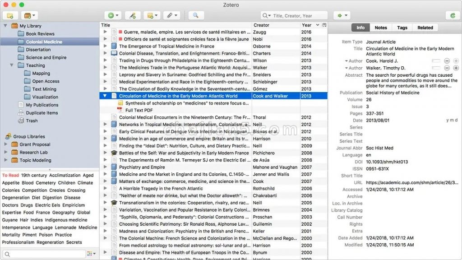This screenshot has height=260, width=462.
Task: Toggle the Regeneration tag filter
Action: (x=50, y=242)
